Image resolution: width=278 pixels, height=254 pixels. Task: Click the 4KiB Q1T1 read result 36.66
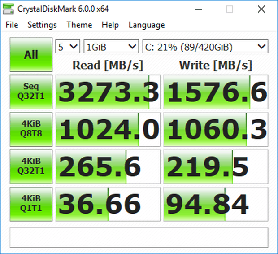tap(108, 204)
